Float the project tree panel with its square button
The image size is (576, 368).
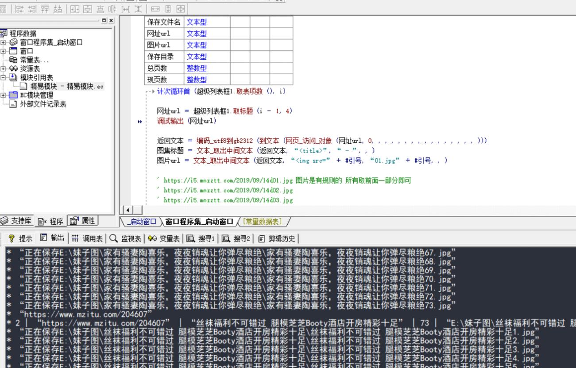pyautogui.click(x=104, y=20)
